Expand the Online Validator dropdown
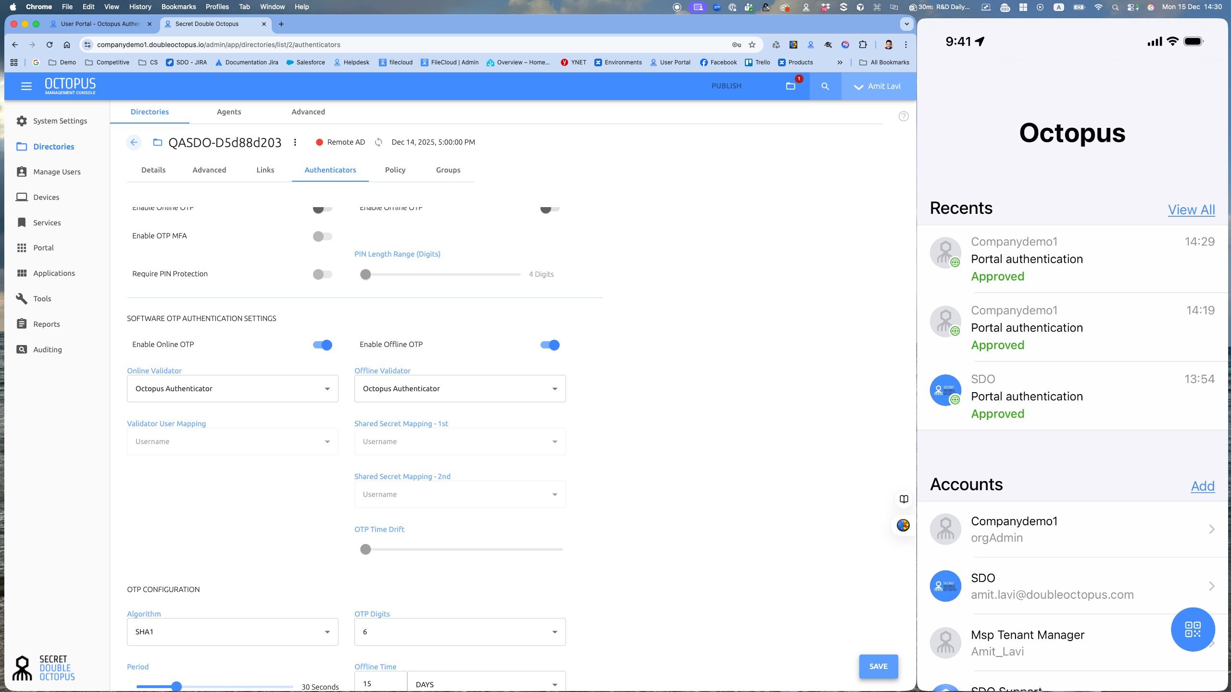This screenshot has height=692, width=1231. [232, 389]
